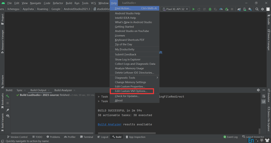
Task: Hide the Build panel with minus icon
Action: (x=264, y=90)
